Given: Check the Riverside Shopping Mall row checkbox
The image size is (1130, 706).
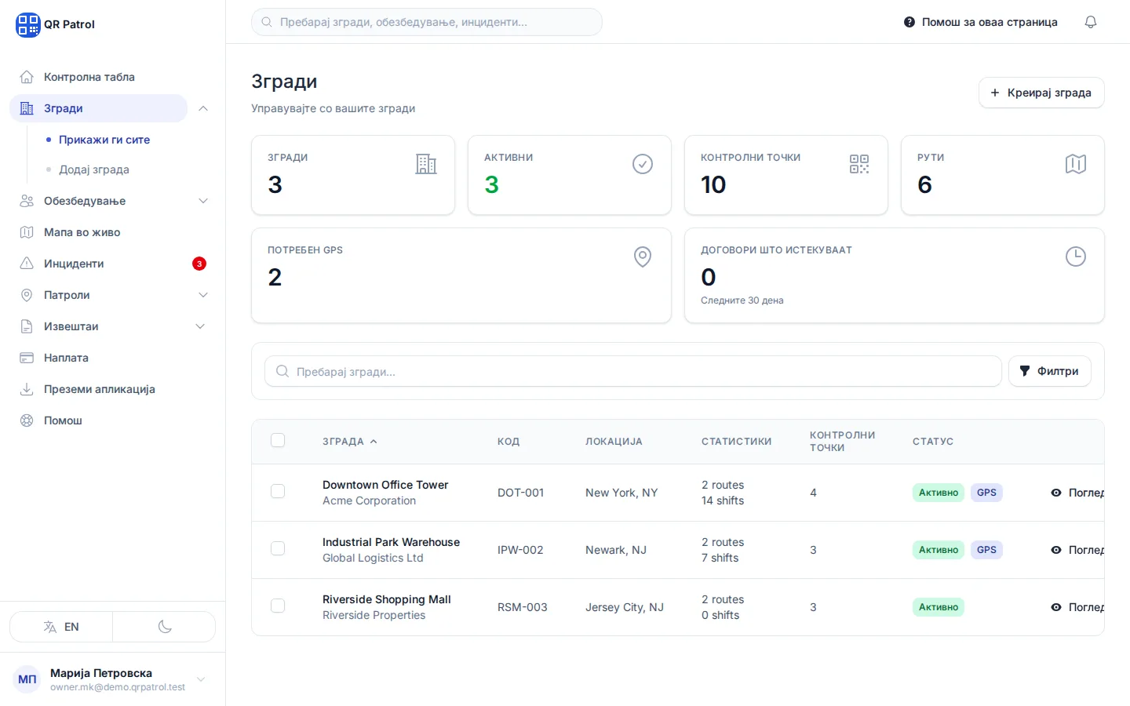Looking at the screenshot, I should pyautogui.click(x=278, y=606).
